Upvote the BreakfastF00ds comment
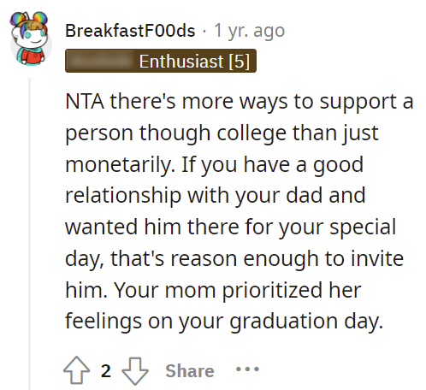 pos(76,370)
